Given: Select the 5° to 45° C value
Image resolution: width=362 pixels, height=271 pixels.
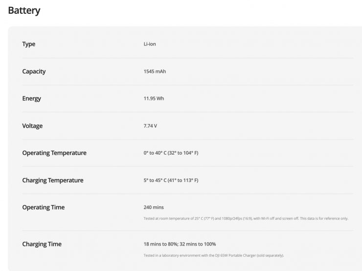Looking at the screenshot, I should tap(171, 181).
